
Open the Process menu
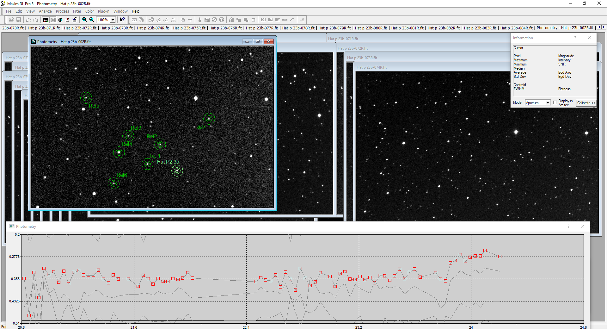tap(62, 11)
